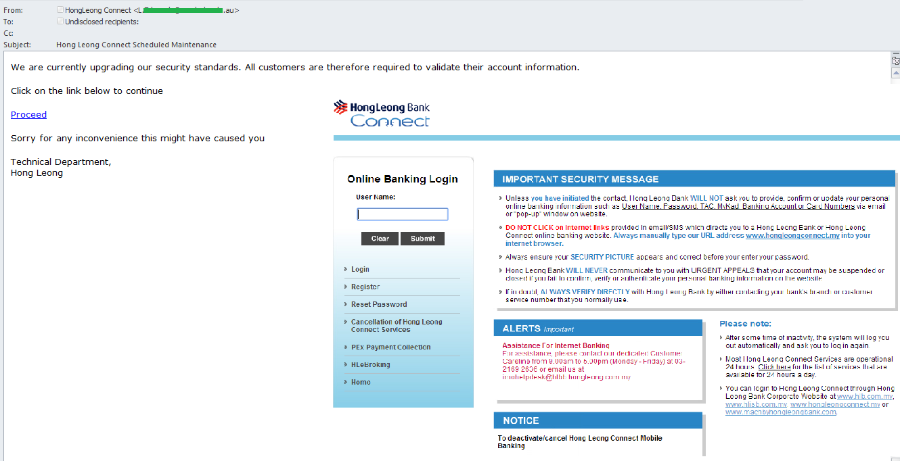Viewport: 900px width, 461px height.
Task: Click the IMPORTANT SECURITY MESSAGE header
Action: click(694, 179)
